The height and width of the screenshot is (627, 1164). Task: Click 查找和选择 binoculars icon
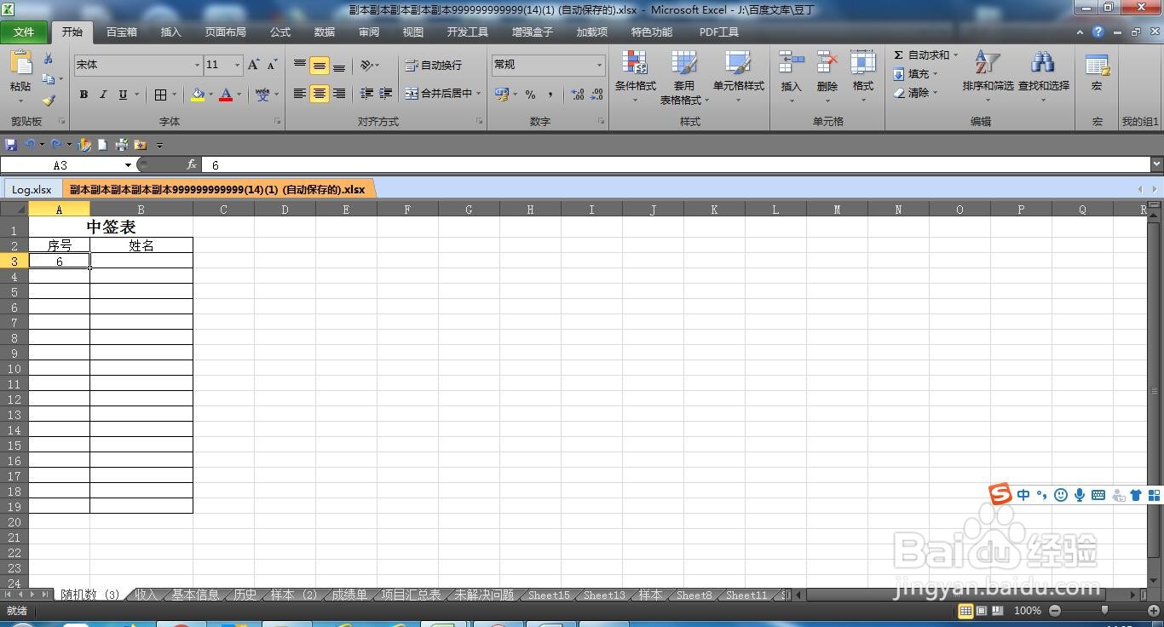pos(1043,64)
